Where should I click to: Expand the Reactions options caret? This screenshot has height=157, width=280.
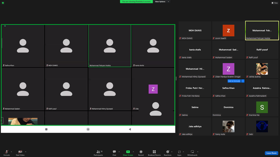[x=172, y=152]
